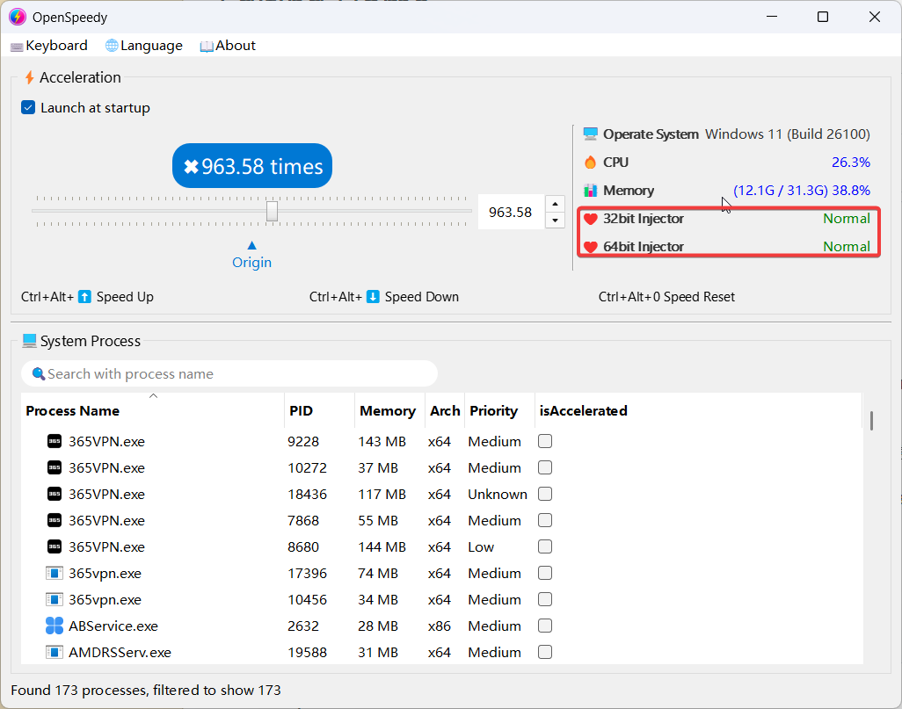This screenshot has height=709, width=902.
Task: Click the 64bit Injector Normal status
Action: (847, 247)
